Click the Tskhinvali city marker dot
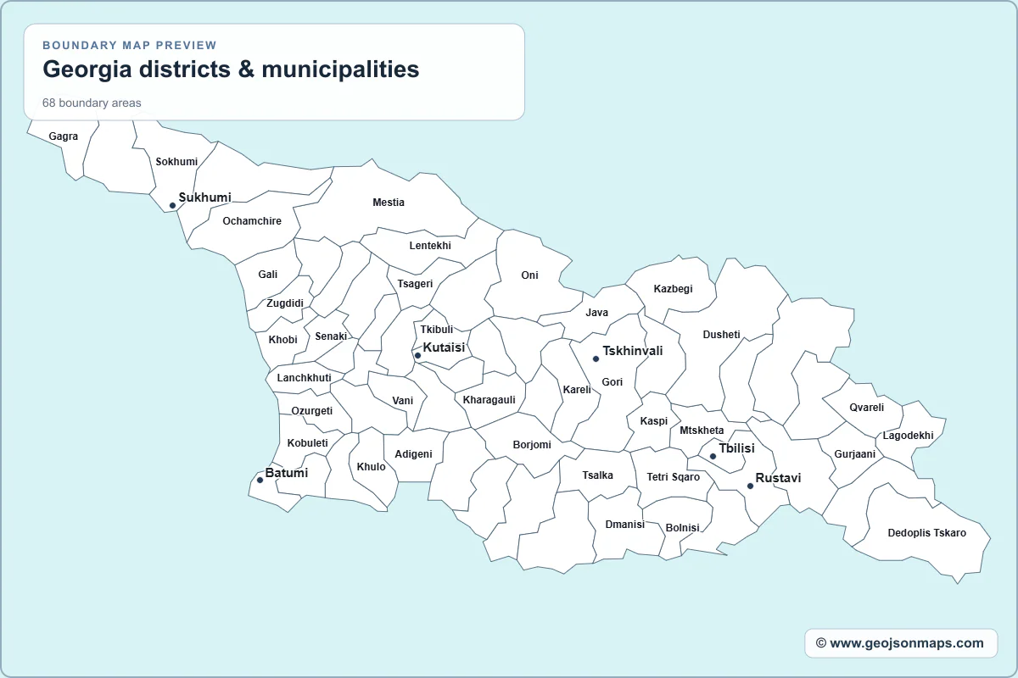1018x678 pixels. pyautogui.click(x=596, y=358)
